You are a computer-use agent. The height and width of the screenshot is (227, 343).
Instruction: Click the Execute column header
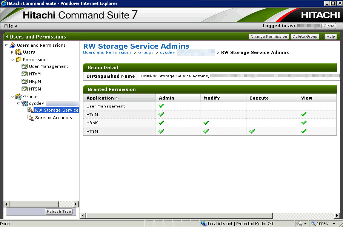coord(272,98)
